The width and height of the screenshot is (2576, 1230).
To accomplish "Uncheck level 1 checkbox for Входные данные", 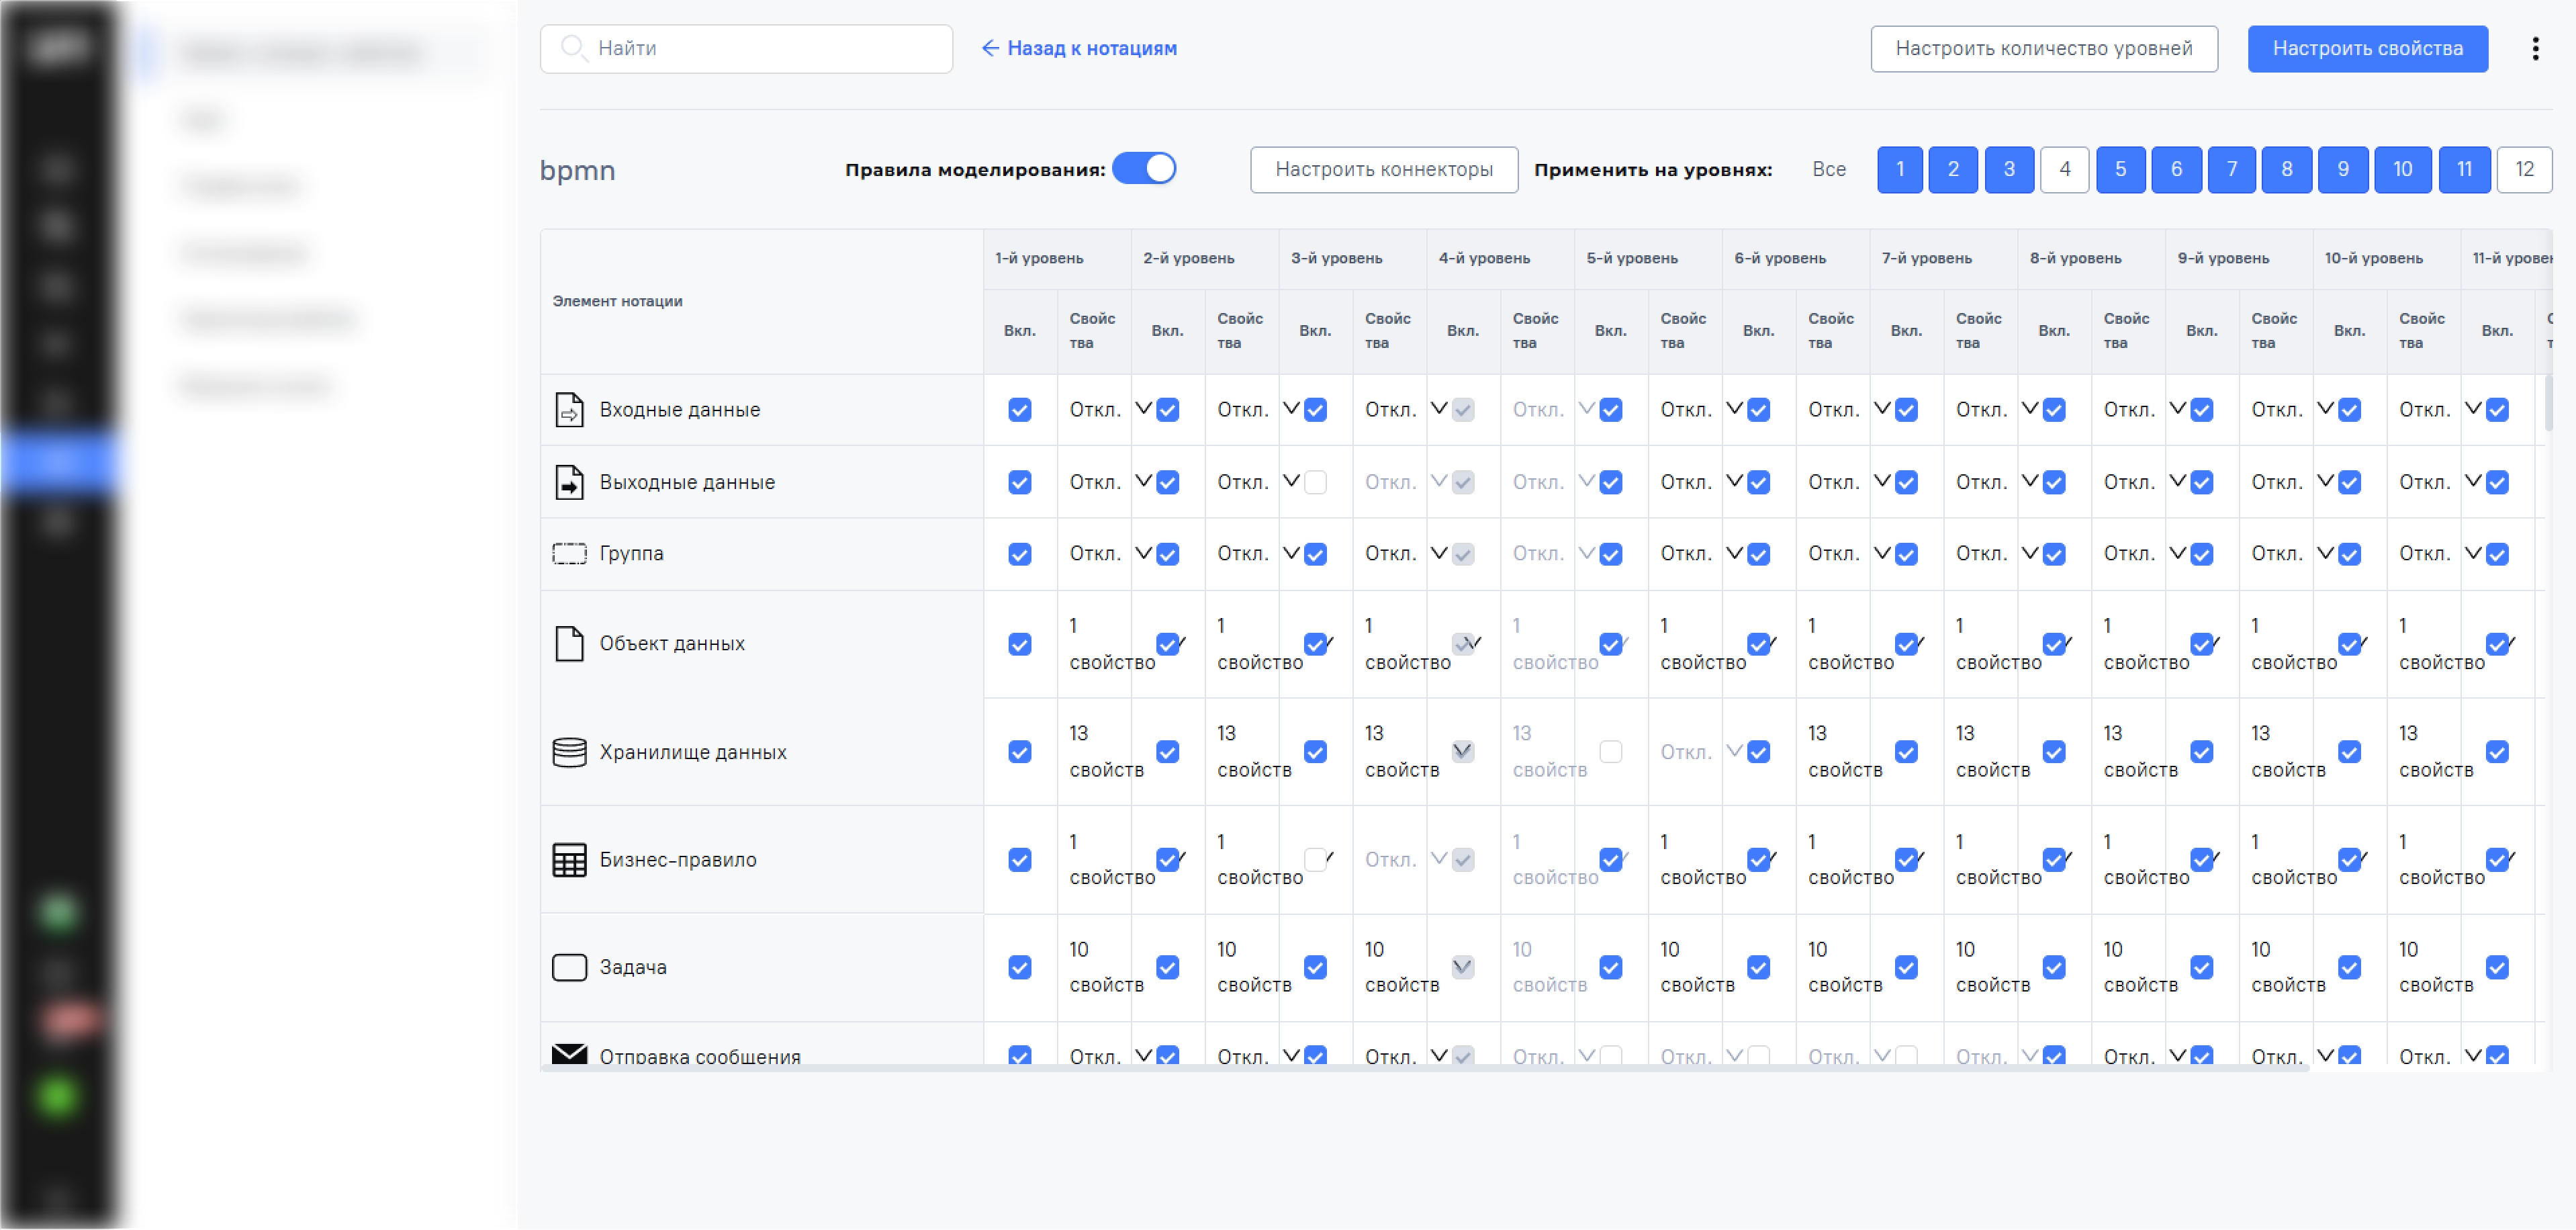I will pyautogui.click(x=1019, y=410).
